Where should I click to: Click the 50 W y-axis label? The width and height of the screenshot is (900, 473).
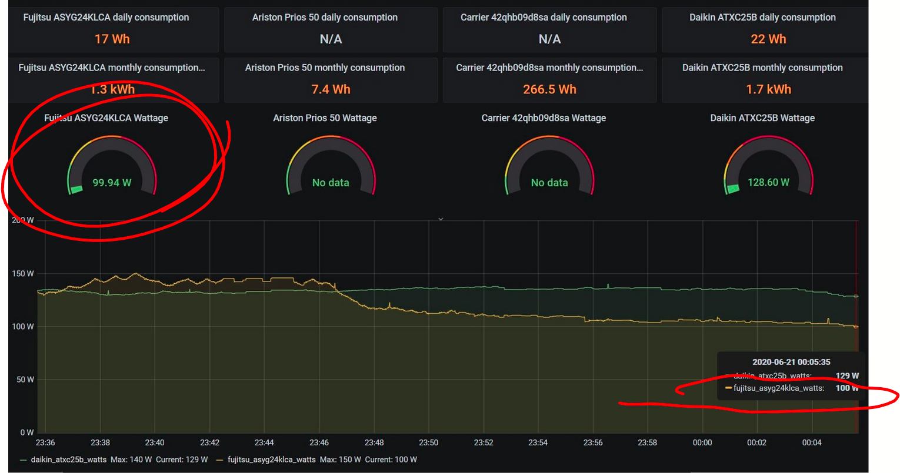point(25,379)
